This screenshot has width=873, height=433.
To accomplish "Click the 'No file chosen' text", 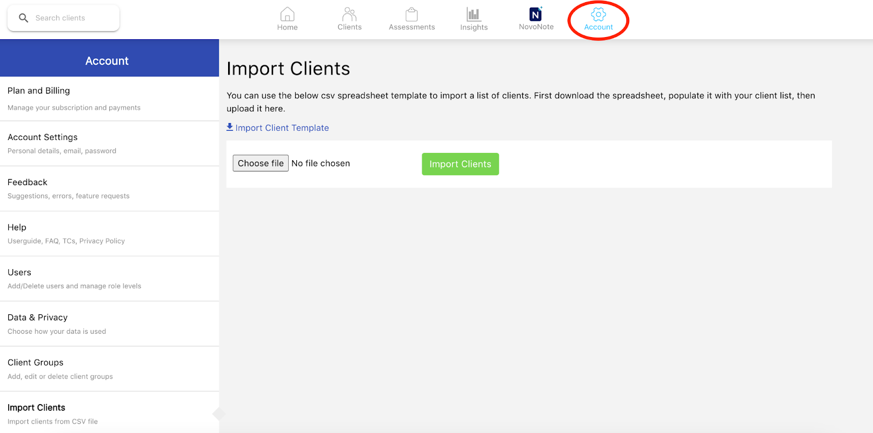I will coord(321,163).
